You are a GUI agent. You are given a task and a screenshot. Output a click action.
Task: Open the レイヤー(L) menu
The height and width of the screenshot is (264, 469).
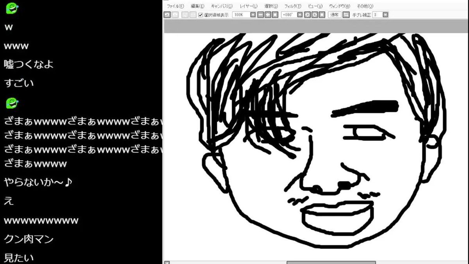[249, 6]
